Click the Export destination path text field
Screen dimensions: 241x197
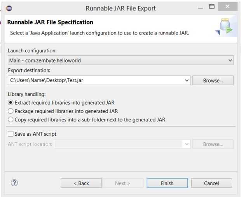tap(95, 81)
